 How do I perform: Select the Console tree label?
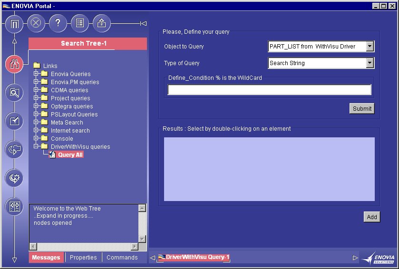(62, 139)
